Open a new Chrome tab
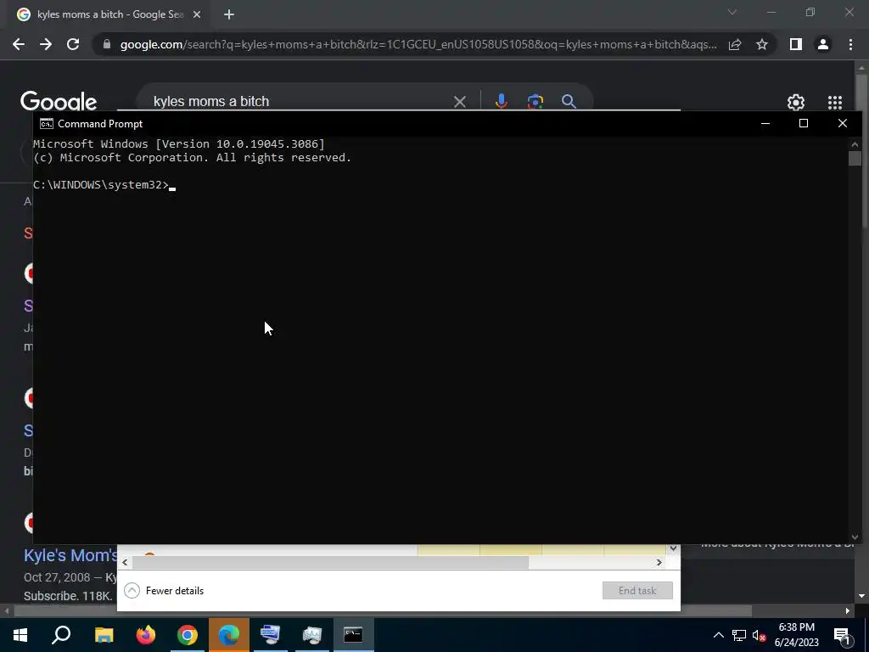Viewport: 869px width, 652px height. (x=229, y=14)
